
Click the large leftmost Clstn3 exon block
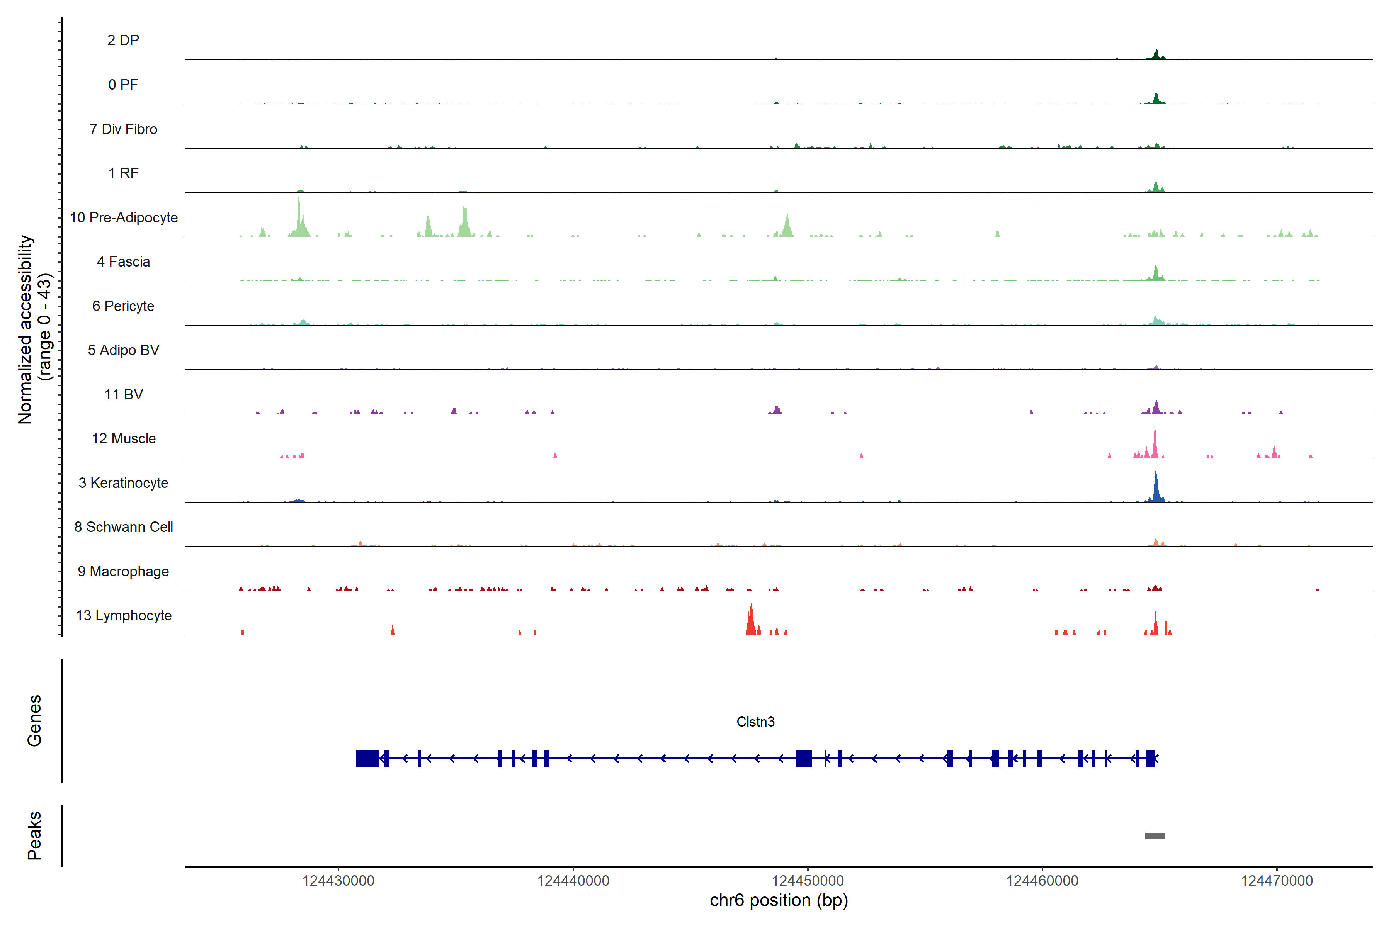[x=367, y=758]
